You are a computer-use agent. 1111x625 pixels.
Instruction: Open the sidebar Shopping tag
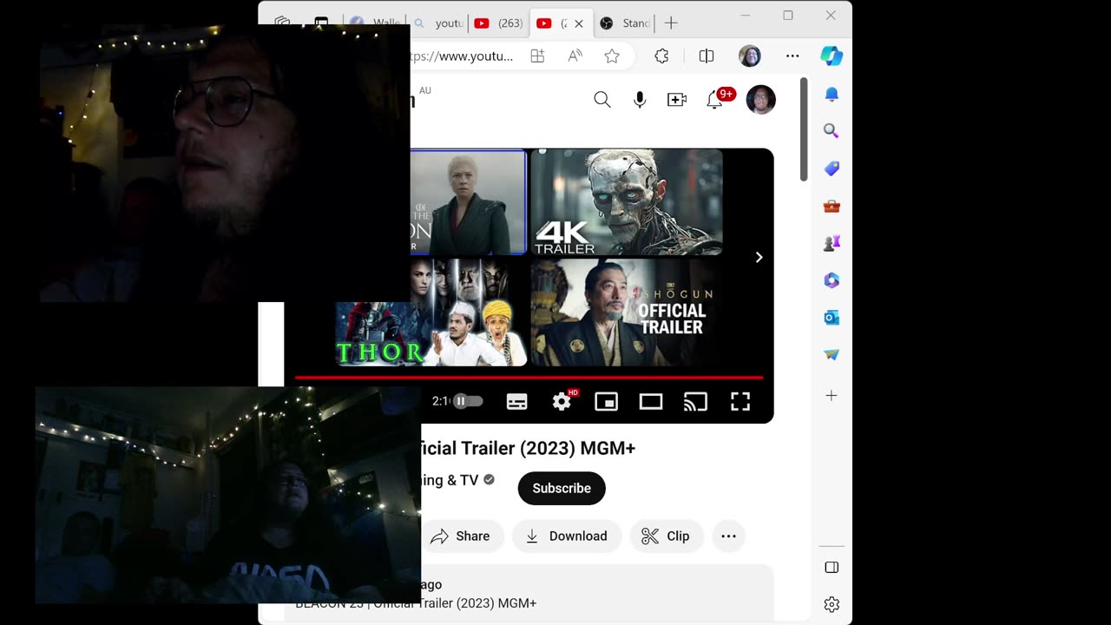[x=832, y=168]
